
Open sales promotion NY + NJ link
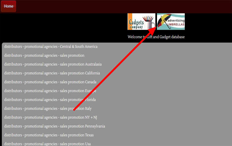[x=50, y=117]
